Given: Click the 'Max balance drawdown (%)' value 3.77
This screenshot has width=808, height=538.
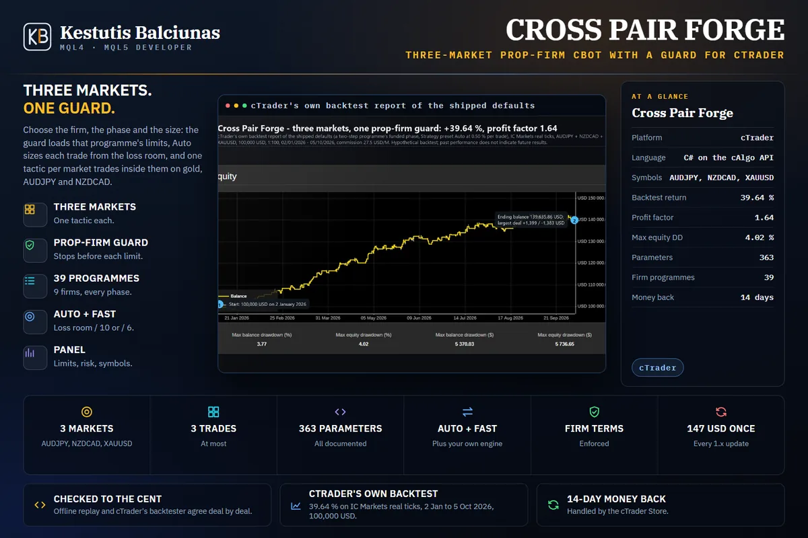Looking at the screenshot, I should (262, 344).
